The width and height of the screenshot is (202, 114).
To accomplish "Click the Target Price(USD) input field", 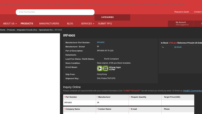I will click(x=178, y=103).
